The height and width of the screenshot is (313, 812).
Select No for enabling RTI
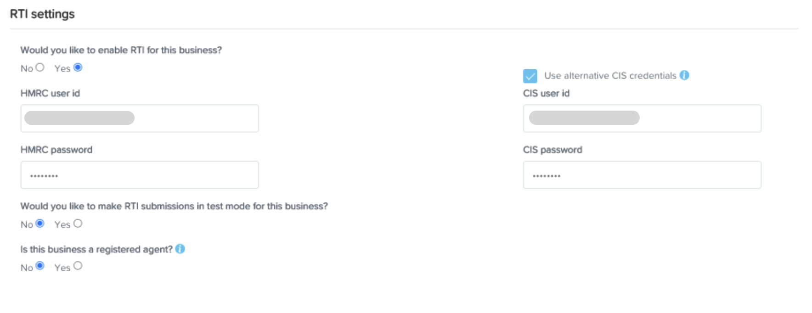tap(40, 67)
